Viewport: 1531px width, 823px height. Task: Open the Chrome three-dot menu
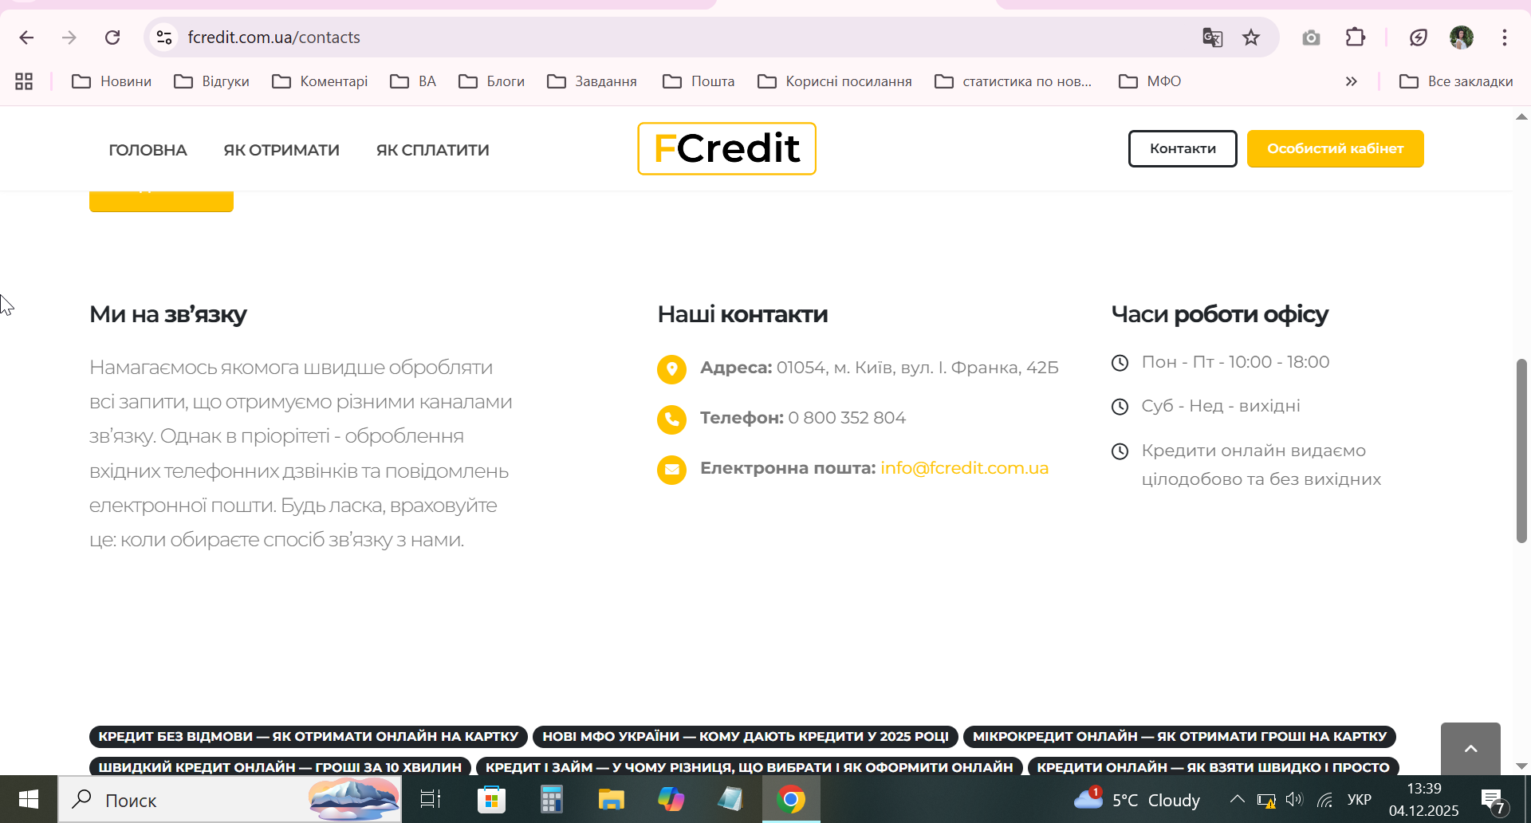pos(1505,37)
